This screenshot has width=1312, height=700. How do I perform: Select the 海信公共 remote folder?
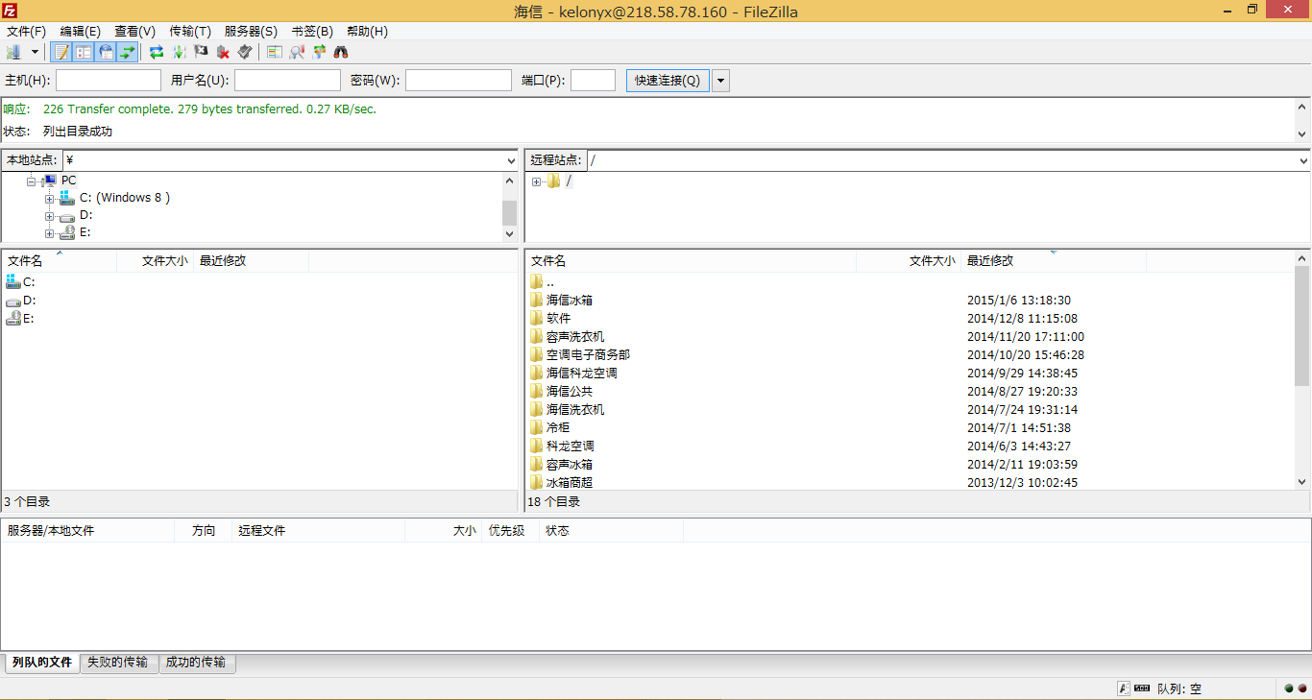pos(562,391)
